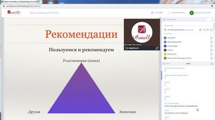The image size is (215, 120).
Task: Click the translate icon in address bar
Action: click(212, 6)
